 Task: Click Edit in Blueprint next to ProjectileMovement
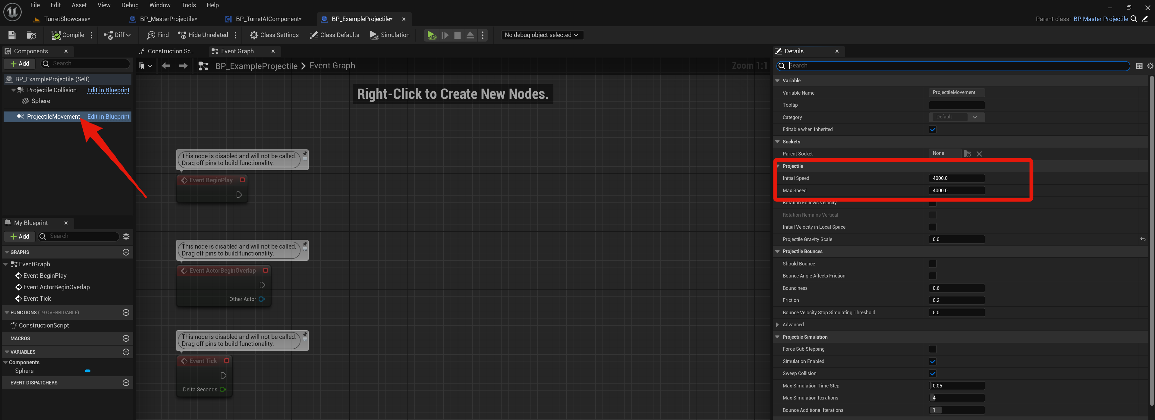(x=108, y=117)
